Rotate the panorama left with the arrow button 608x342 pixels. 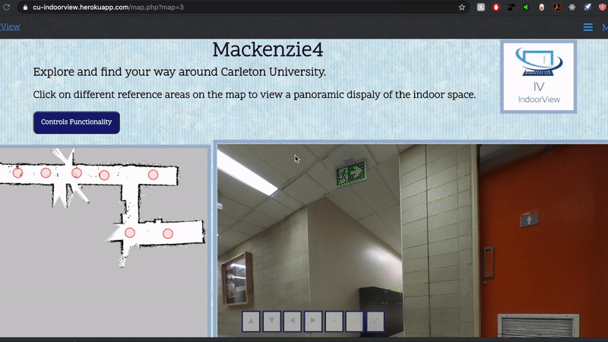293,321
